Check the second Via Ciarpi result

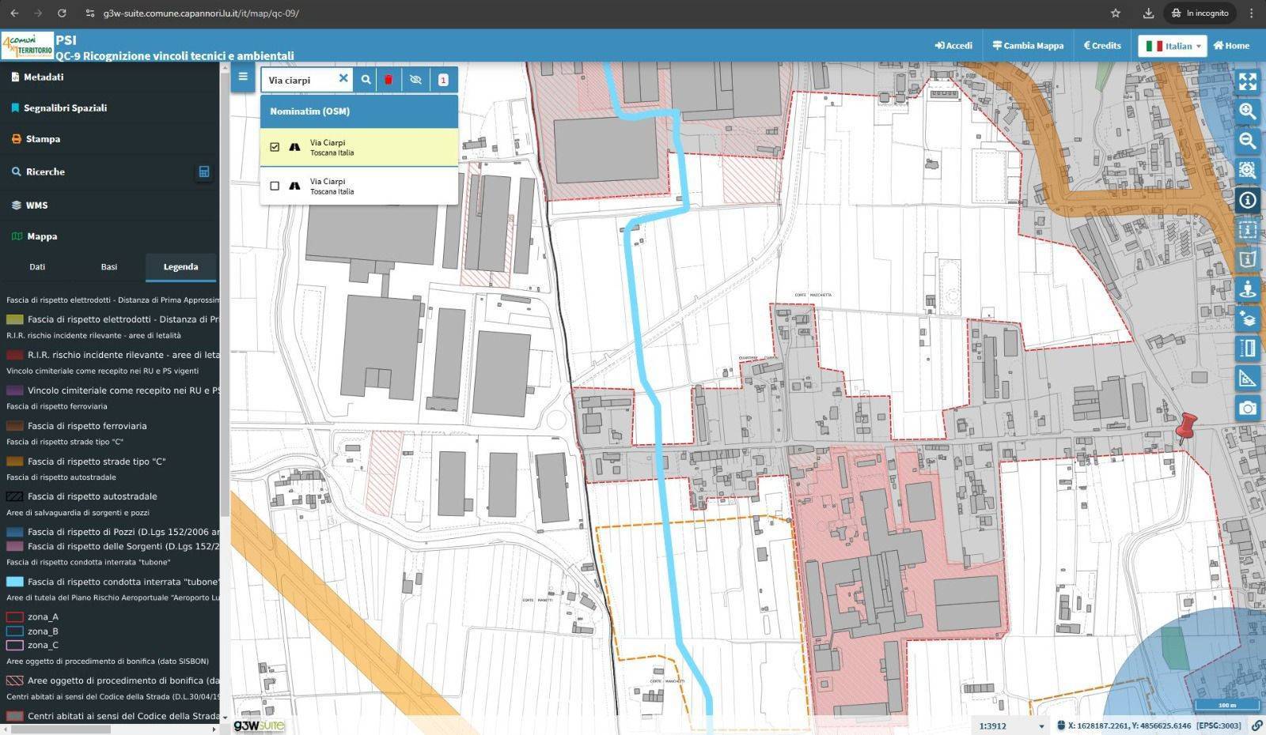[x=275, y=186]
